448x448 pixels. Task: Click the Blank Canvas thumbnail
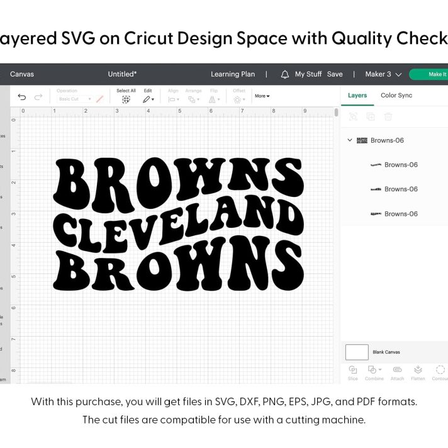[x=357, y=352]
